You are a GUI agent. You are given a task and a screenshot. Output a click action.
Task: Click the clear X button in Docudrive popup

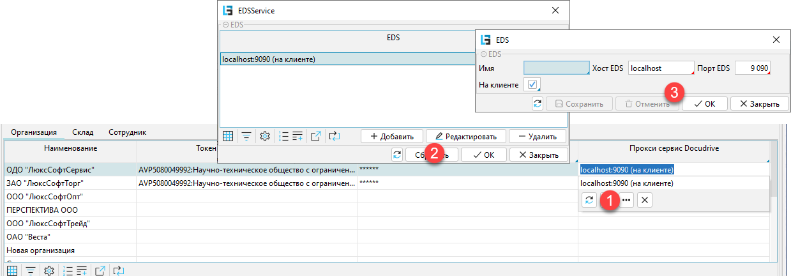click(x=645, y=200)
